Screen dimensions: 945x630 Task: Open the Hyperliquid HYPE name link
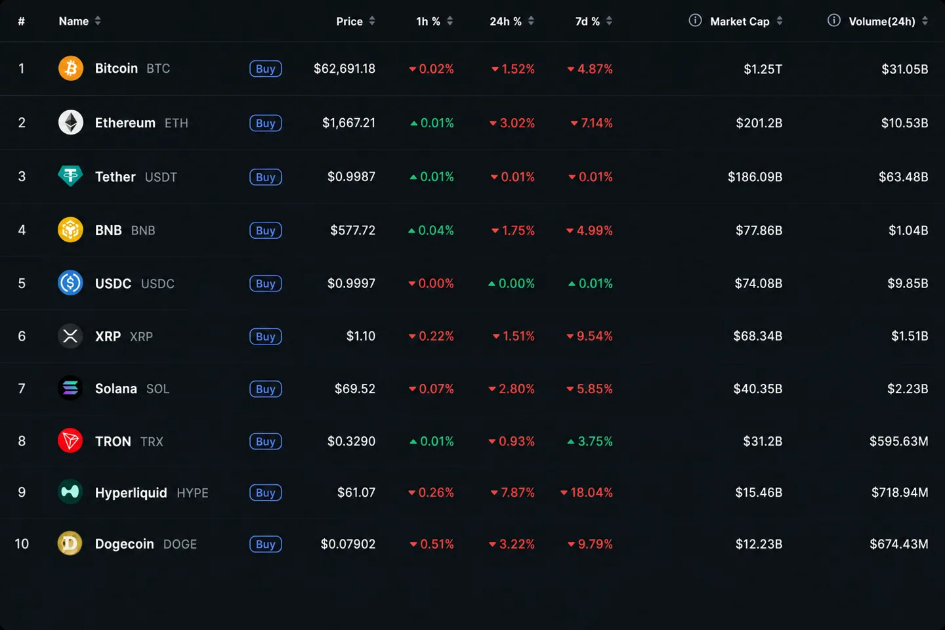pos(152,493)
